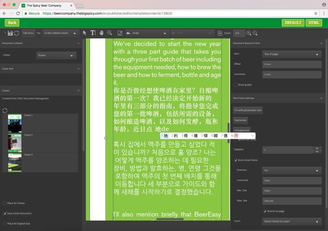The width and height of the screenshot is (328, 231).
Task: Click Fill with placeholder text button
Action: point(248,110)
